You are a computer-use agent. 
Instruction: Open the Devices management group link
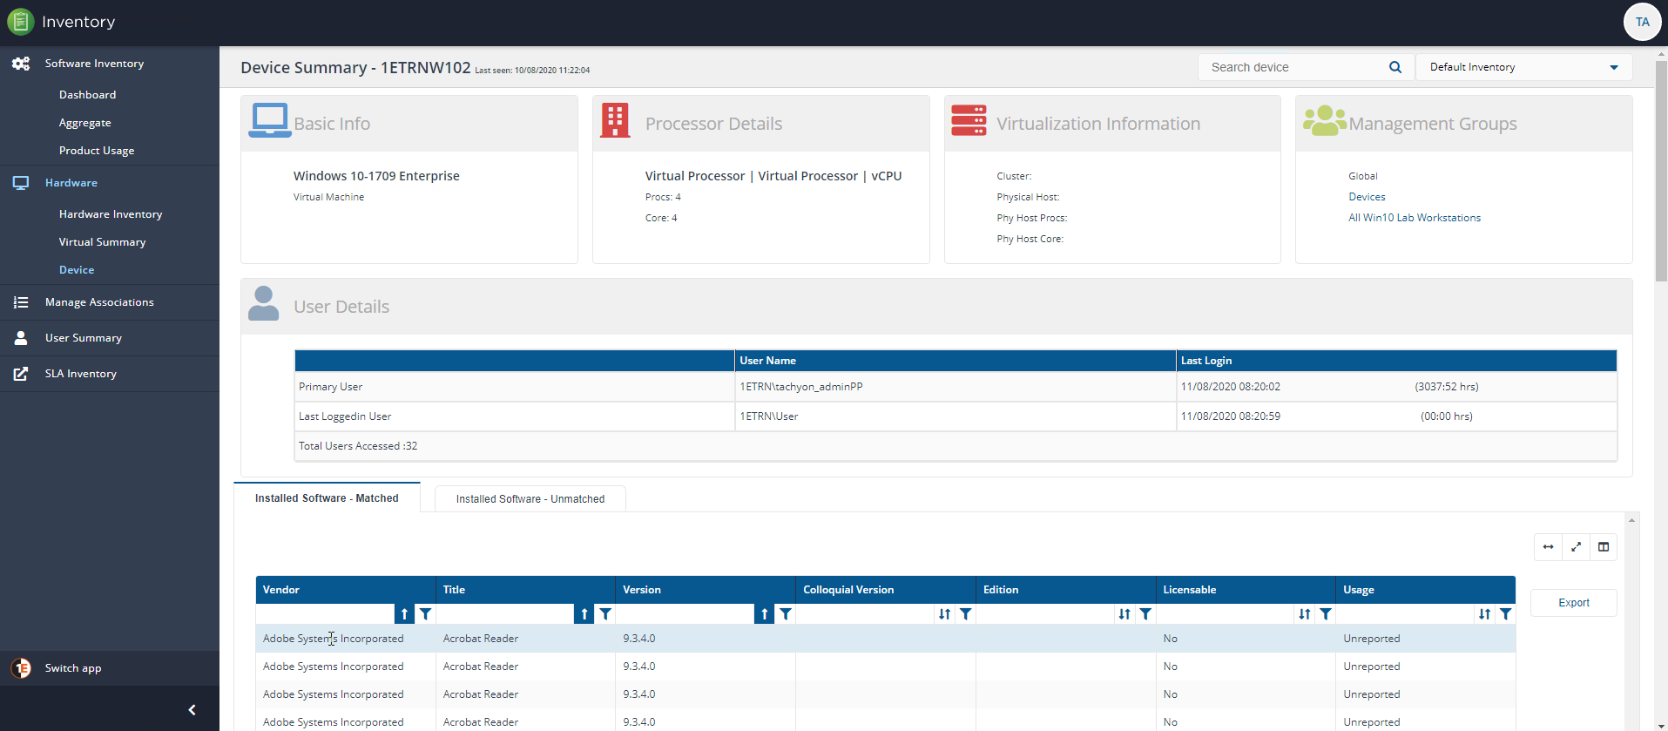pyautogui.click(x=1367, y=197)
